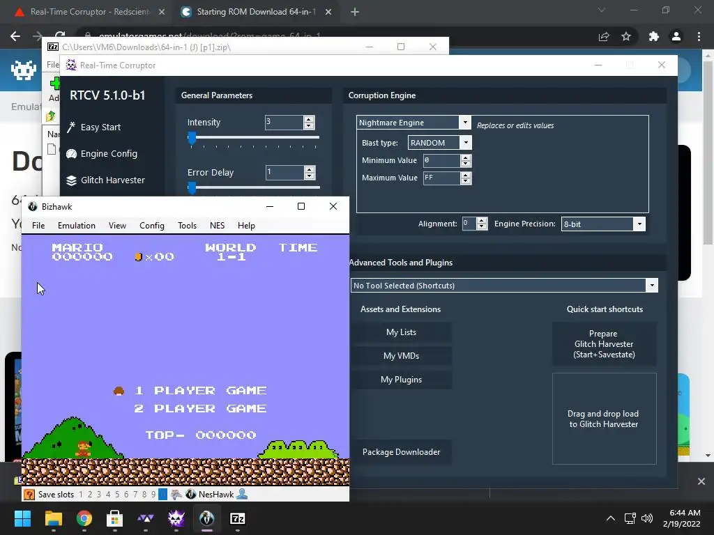Click the NesHawk core icon in status bar
Image resolution: width=714 pixels, height=535 pixels.
tap(191, 494)
